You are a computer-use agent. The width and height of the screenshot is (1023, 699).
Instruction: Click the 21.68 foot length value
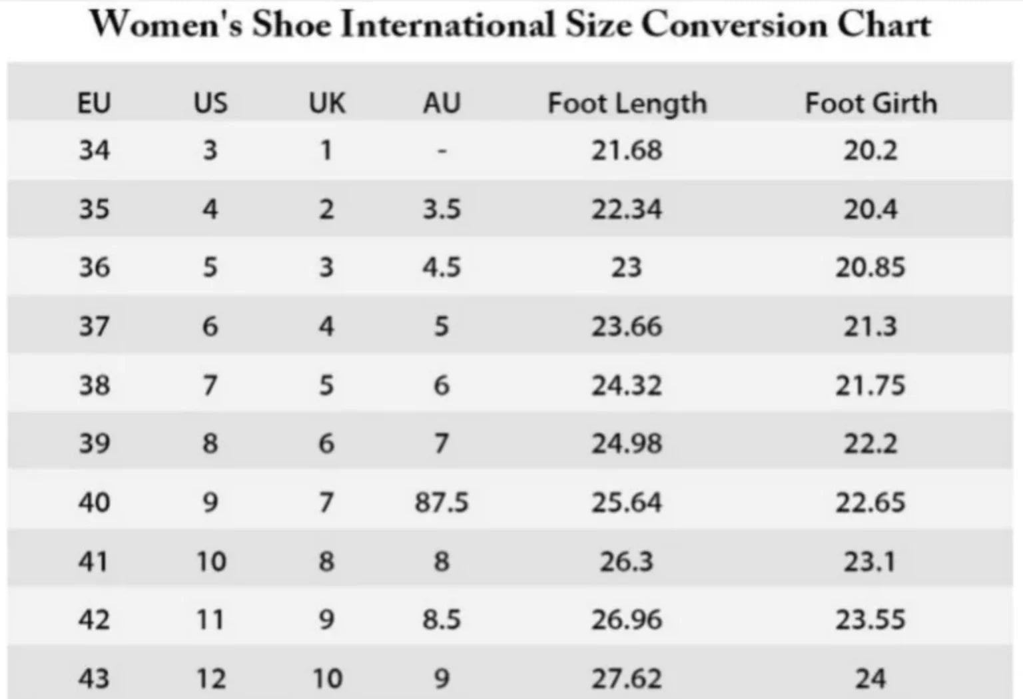coord(627,150)
